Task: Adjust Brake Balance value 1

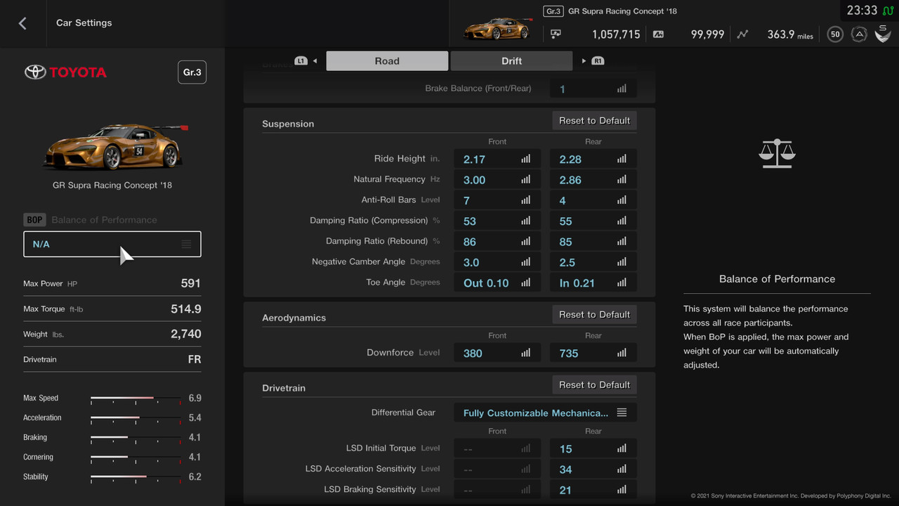Action: [593, 89]
